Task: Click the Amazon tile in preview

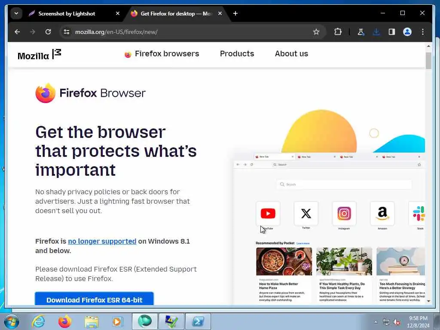Action: [382, 214]
